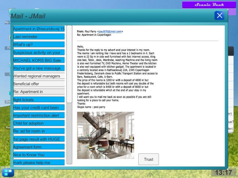Open 'Has your credit card been' email
Screen dimensions: 238x178
(x=39, y=107)
